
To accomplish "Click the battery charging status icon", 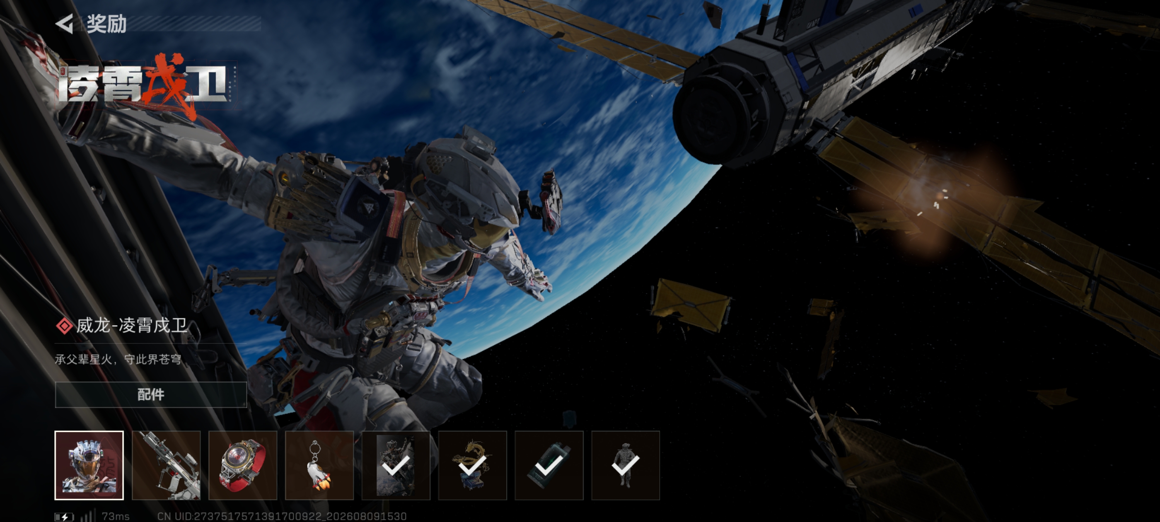I will 64,517.
